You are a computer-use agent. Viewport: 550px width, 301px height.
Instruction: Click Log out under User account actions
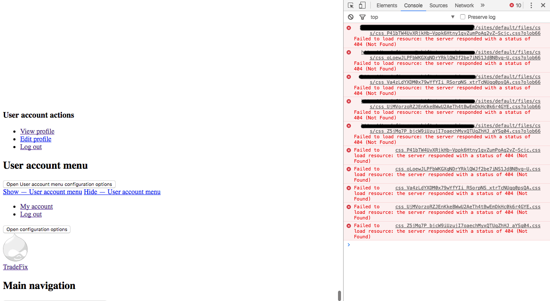click(x=31, y=147)
